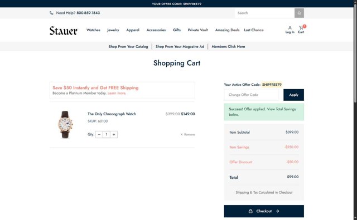Open the Watches menu
Screen dimensions: 357x220
[x=93, y=30]
